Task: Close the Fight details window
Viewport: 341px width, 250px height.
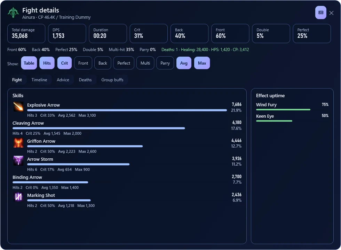Action: (x=331, y=13)
